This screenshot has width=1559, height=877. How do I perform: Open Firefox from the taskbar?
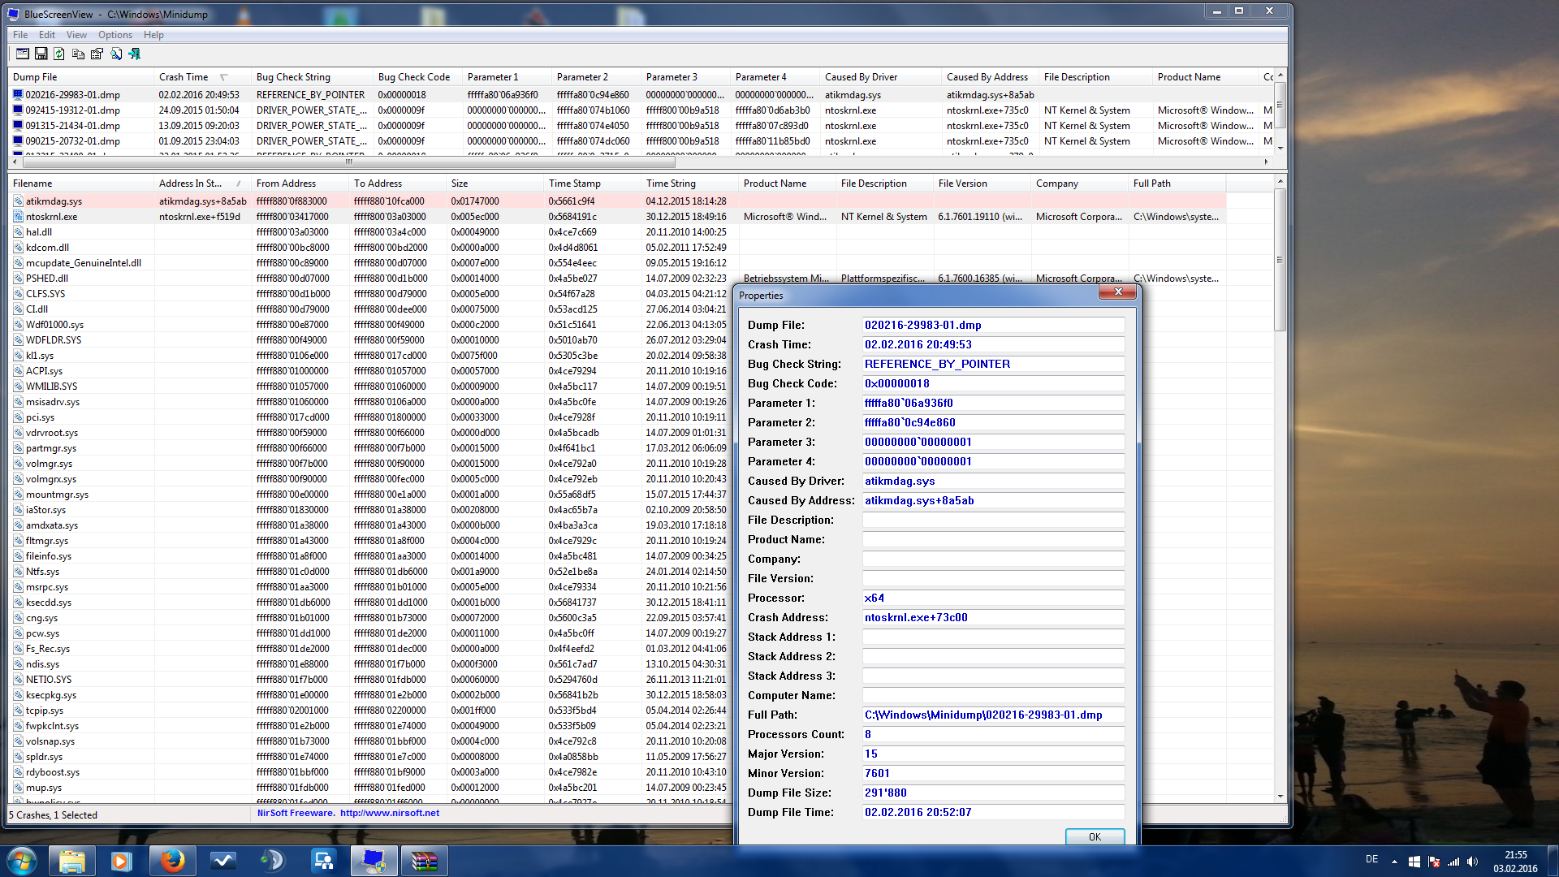click(171, 861)
